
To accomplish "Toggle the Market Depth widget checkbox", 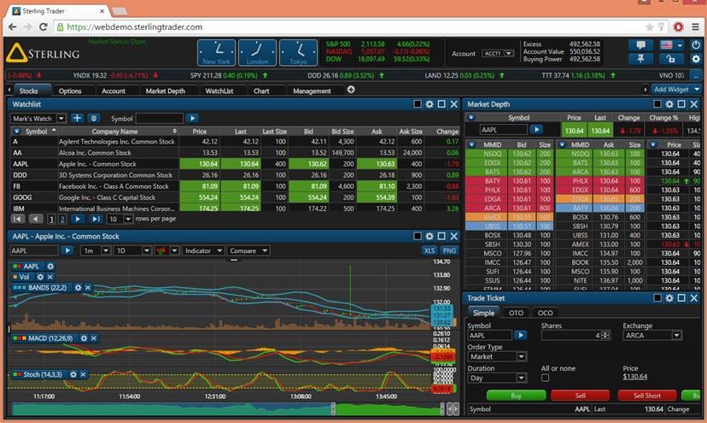I will [x=657, y=104].
